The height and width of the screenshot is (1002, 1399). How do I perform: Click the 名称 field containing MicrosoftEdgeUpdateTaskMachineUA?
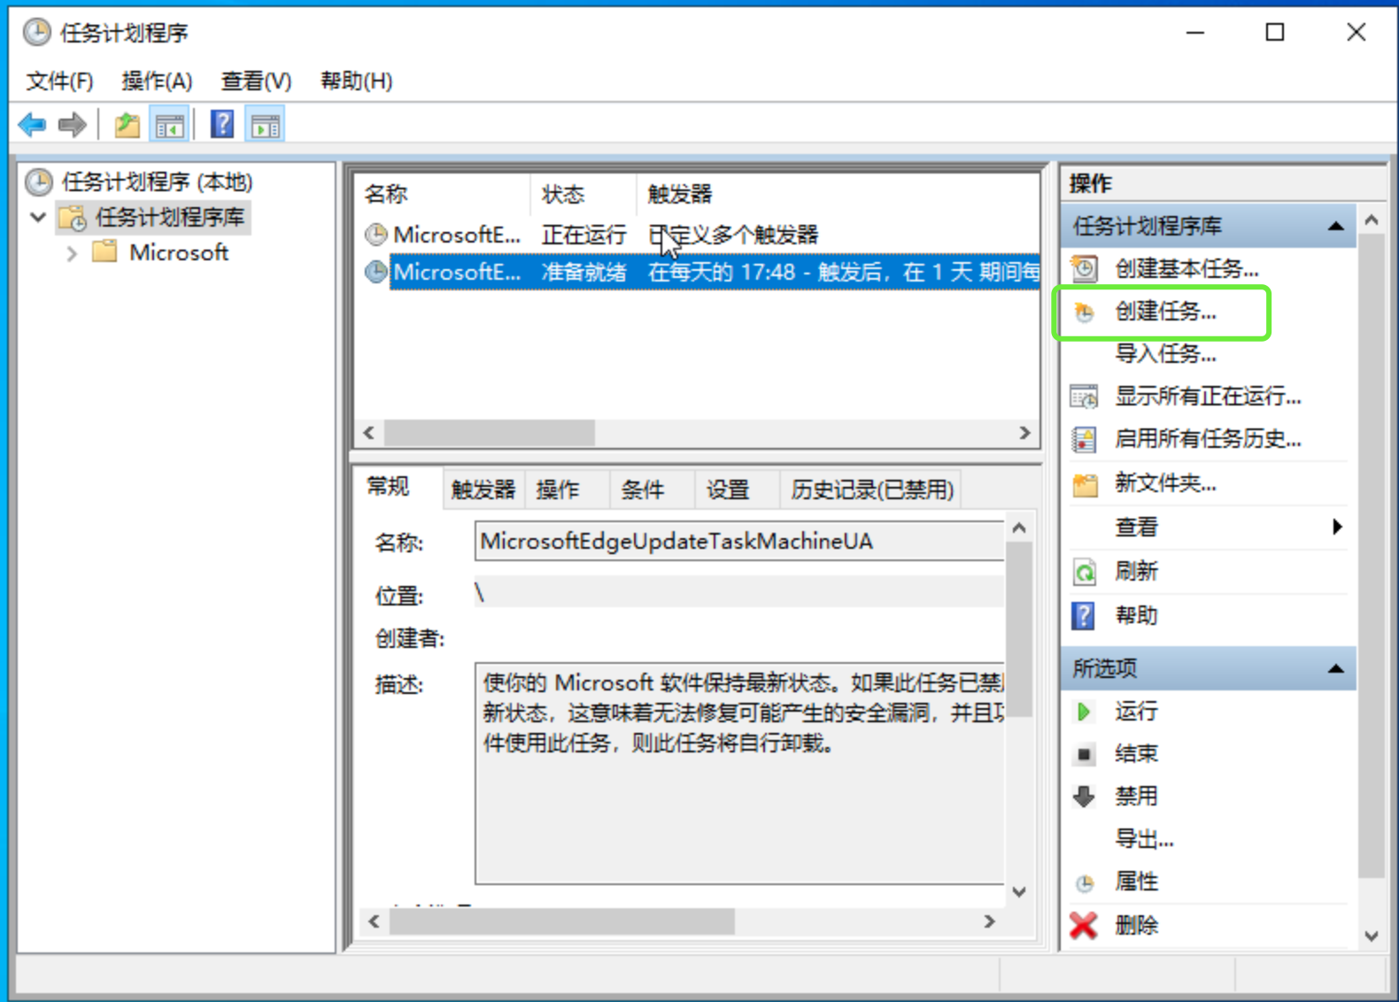[739, 541]
